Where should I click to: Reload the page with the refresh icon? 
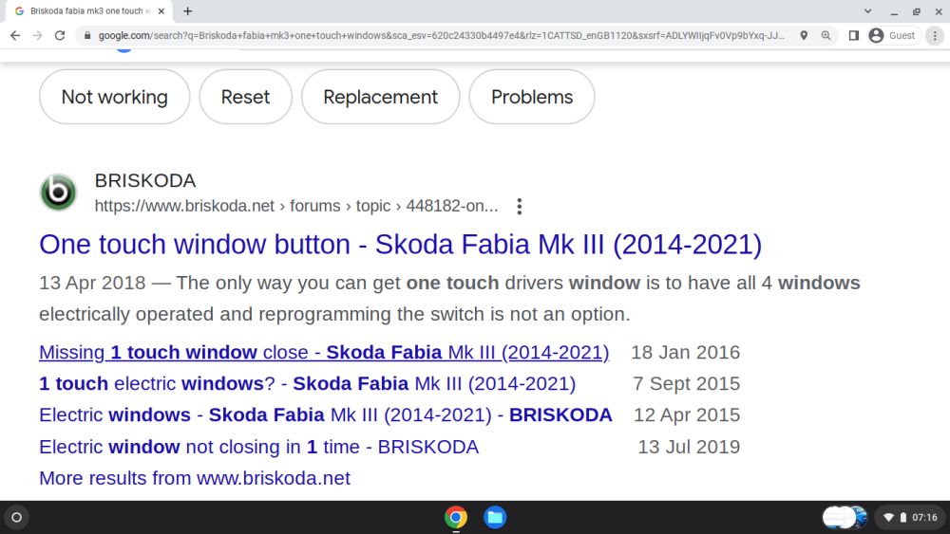click(x=59, y=36)
